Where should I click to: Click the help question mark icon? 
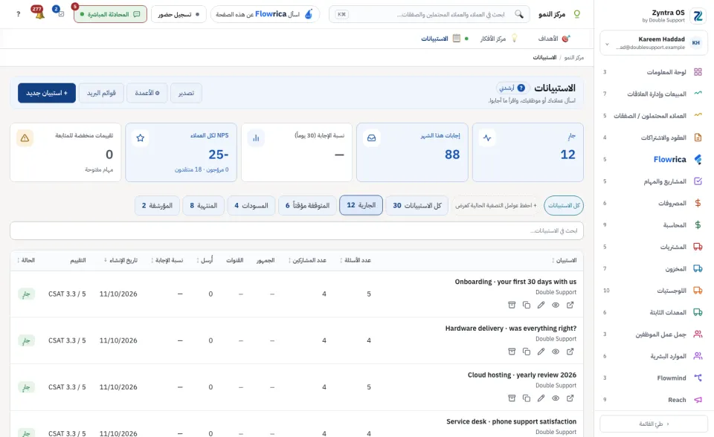tap(18, 14)
